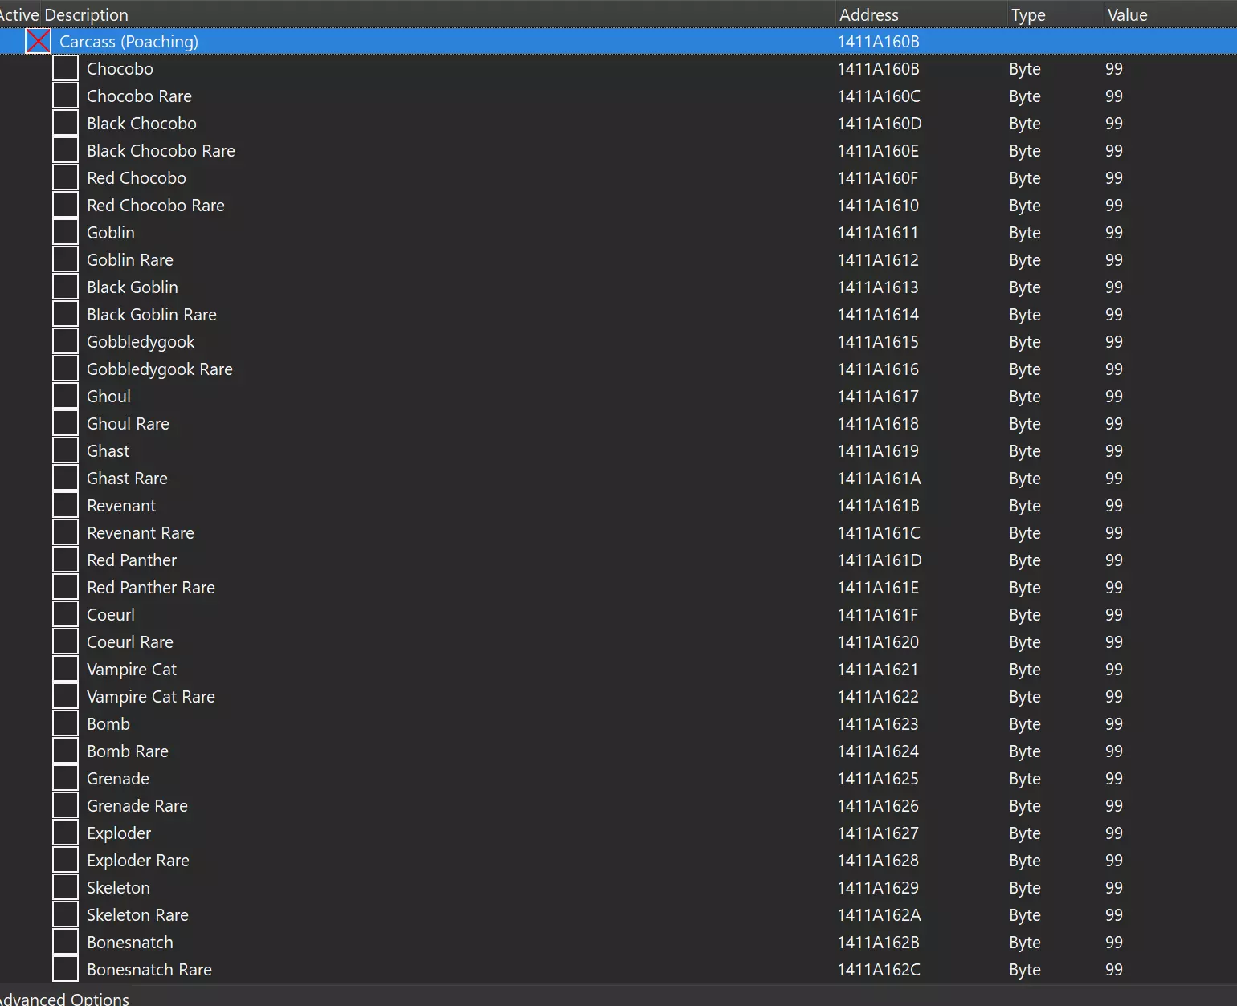Uncheck the Carcass (Poaching) group checkbox

pos(38,41)
